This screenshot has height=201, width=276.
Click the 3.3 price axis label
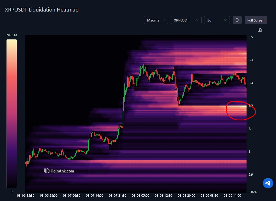[250, 83]
